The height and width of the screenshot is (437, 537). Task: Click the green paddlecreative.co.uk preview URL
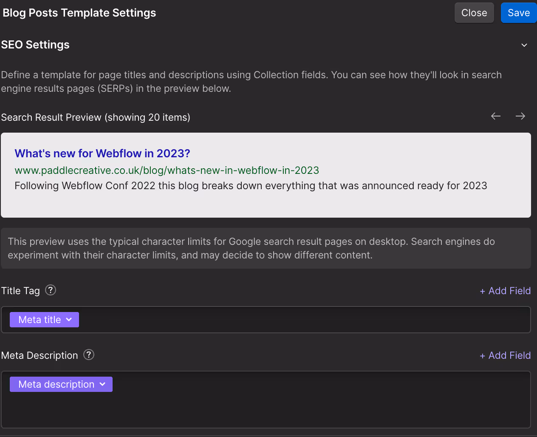point(167,170)
